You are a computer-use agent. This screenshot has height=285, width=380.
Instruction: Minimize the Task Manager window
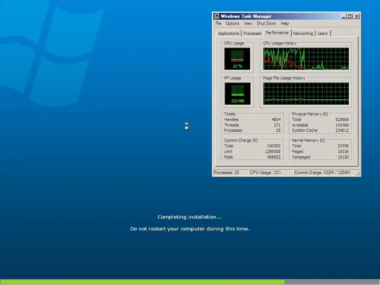tap(343, 16)
